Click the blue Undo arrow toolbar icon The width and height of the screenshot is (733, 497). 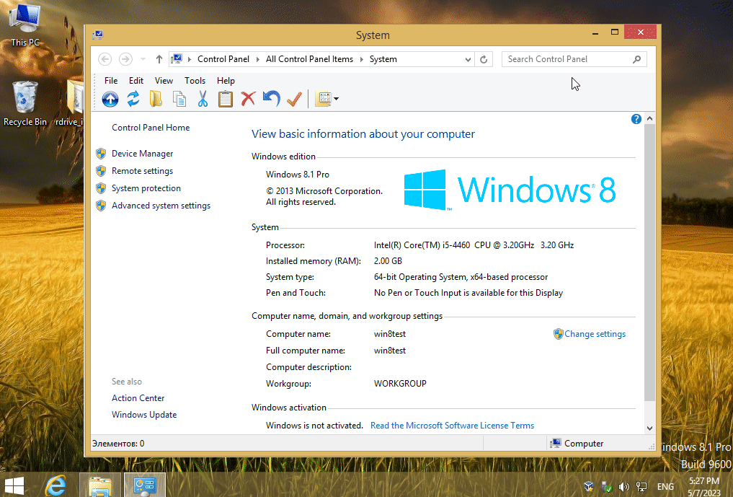click(x=271, y=99)
